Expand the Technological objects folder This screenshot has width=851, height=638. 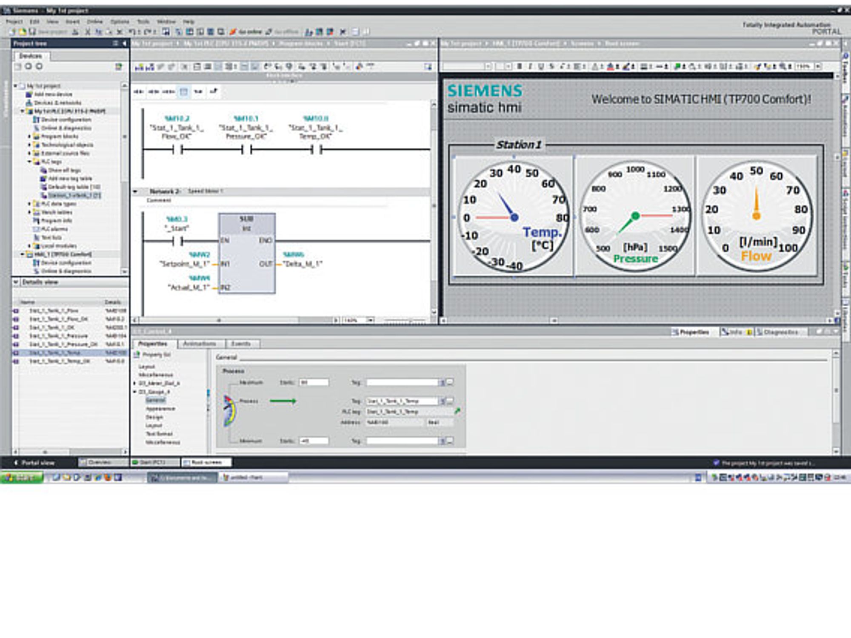coord(29,145)
